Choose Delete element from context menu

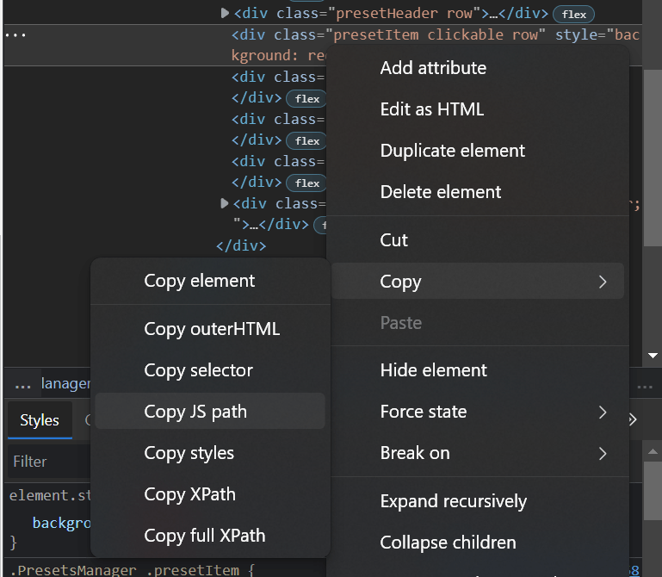click(441, 192)
